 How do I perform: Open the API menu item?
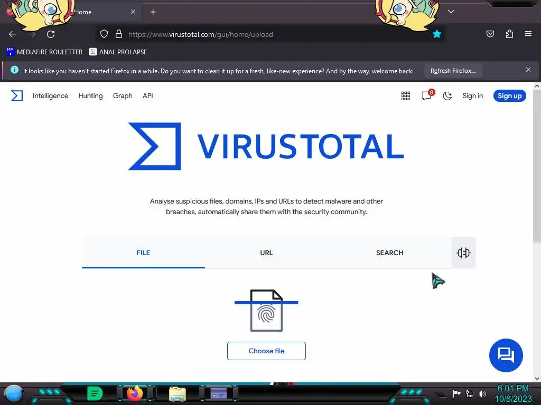148,96
